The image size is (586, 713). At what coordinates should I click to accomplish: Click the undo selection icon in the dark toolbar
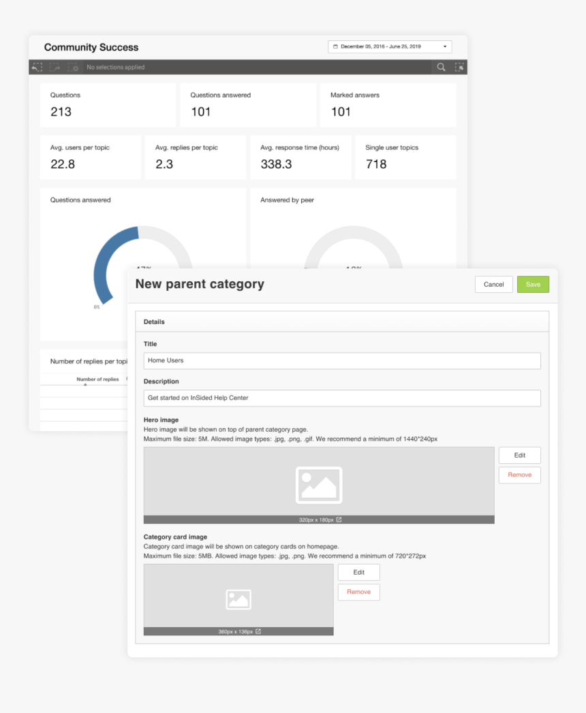click(37, 67)
